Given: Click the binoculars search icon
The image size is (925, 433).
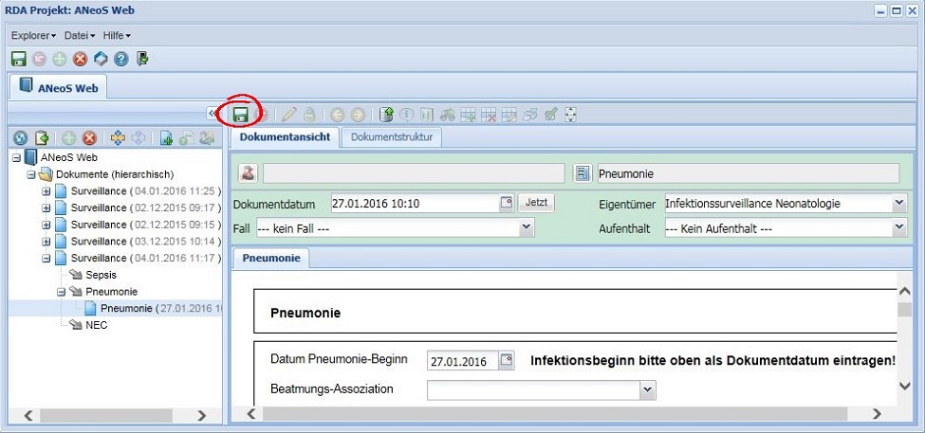Looking at the screenshot, I should point(447,115).
